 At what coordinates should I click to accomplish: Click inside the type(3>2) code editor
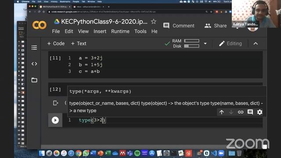tap(162, 120)
